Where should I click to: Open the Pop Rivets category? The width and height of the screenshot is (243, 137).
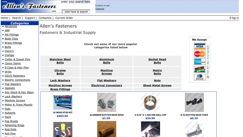coord(11,121)
